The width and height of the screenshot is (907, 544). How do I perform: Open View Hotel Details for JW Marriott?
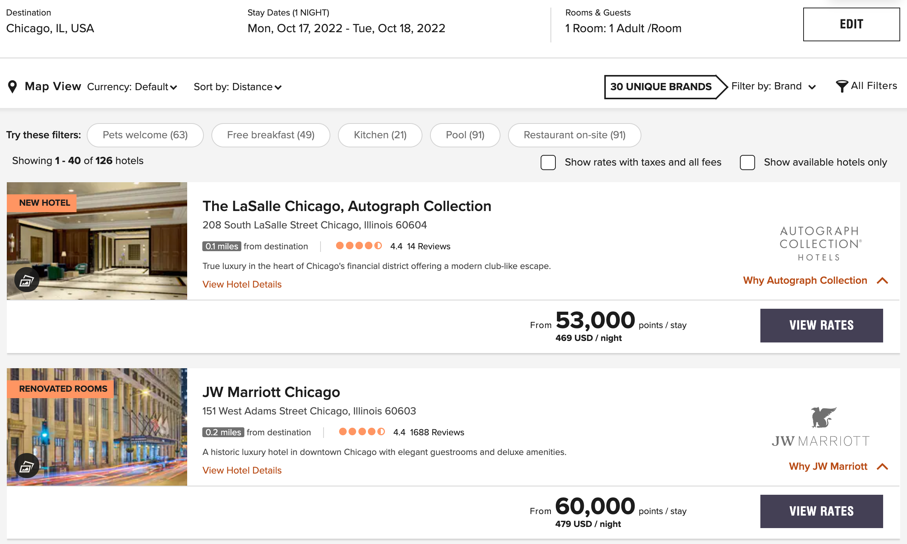click(x=242, y=470)
